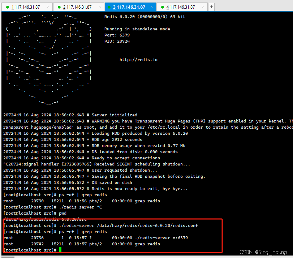Click the 'DB saved on disk' line
The width and height of the screenshot is (293, 258).
pyautogui.click(x=68, y=182)
